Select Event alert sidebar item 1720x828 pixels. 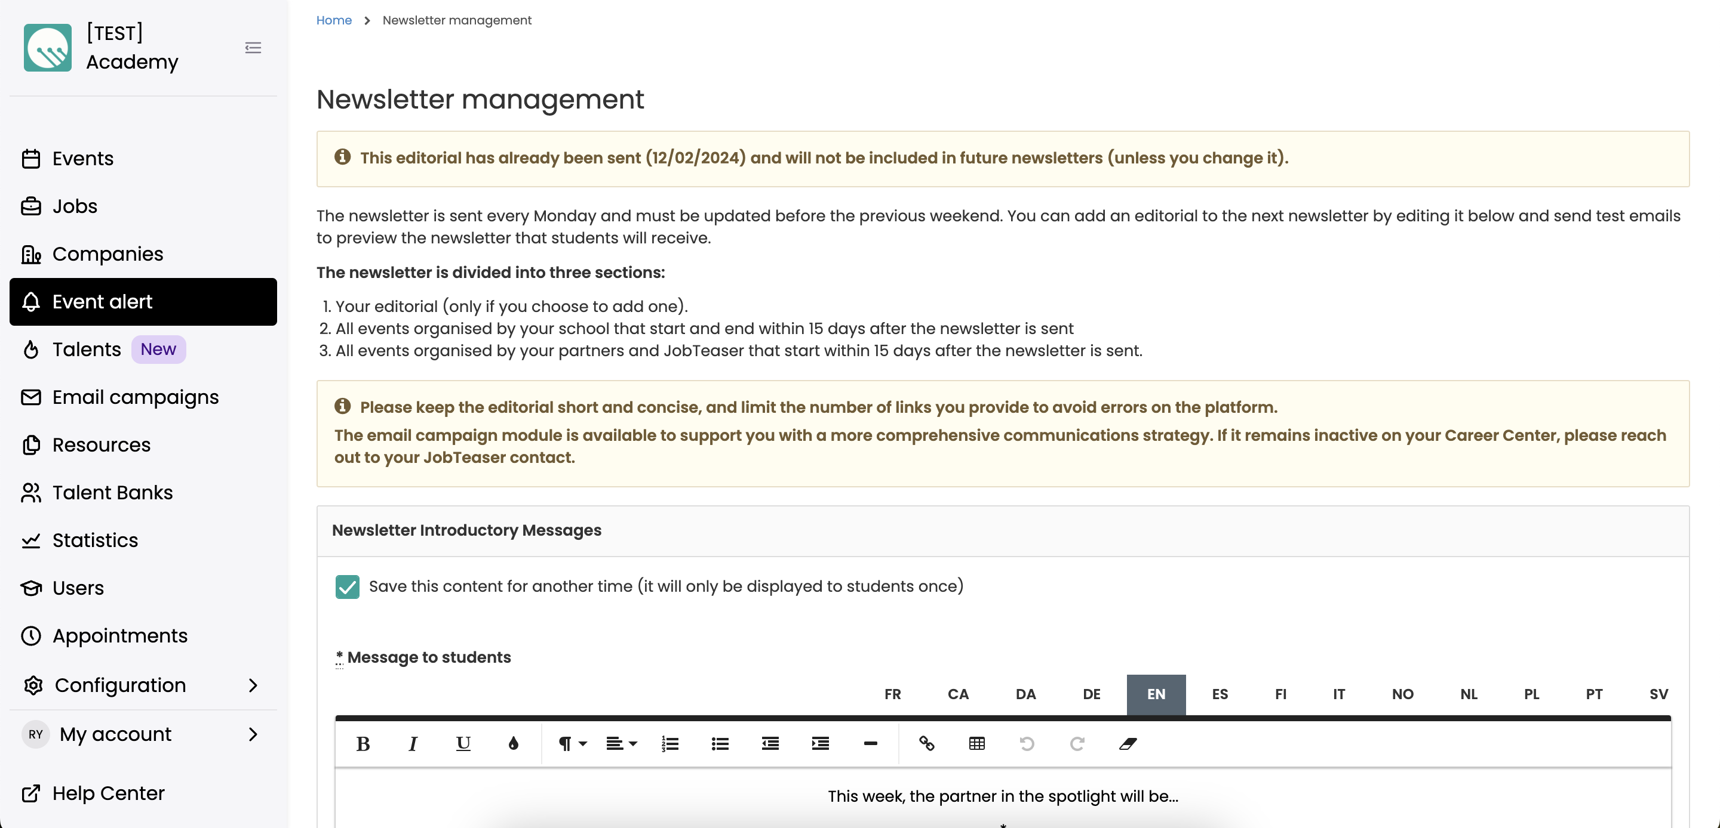click(143, 302)
